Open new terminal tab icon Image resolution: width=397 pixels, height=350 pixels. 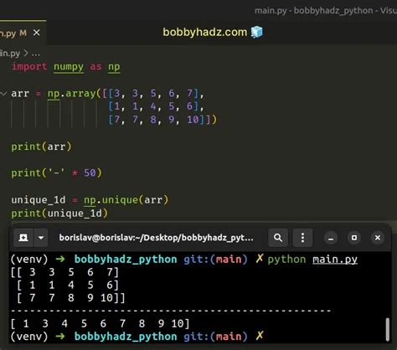tap(23, 238)
